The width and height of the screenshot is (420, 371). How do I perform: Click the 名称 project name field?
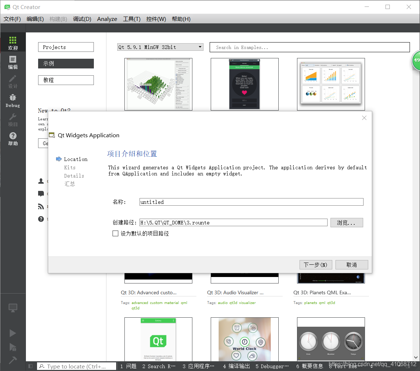click(x=251, y=202)
